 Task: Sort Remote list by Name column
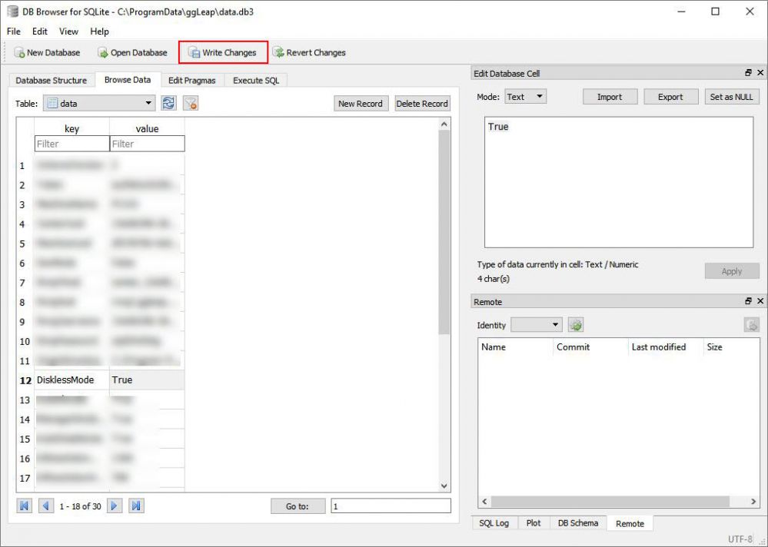point(515,347)
